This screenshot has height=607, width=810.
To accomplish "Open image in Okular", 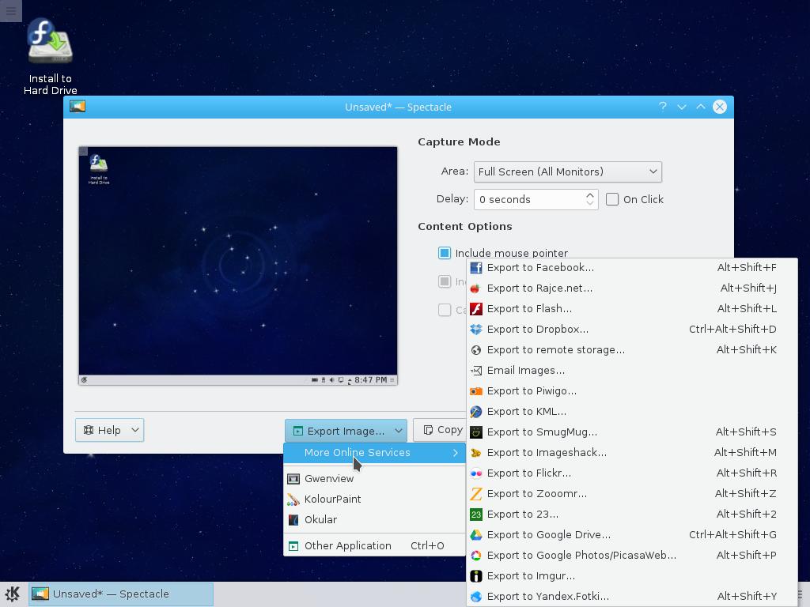I will 374,520.
